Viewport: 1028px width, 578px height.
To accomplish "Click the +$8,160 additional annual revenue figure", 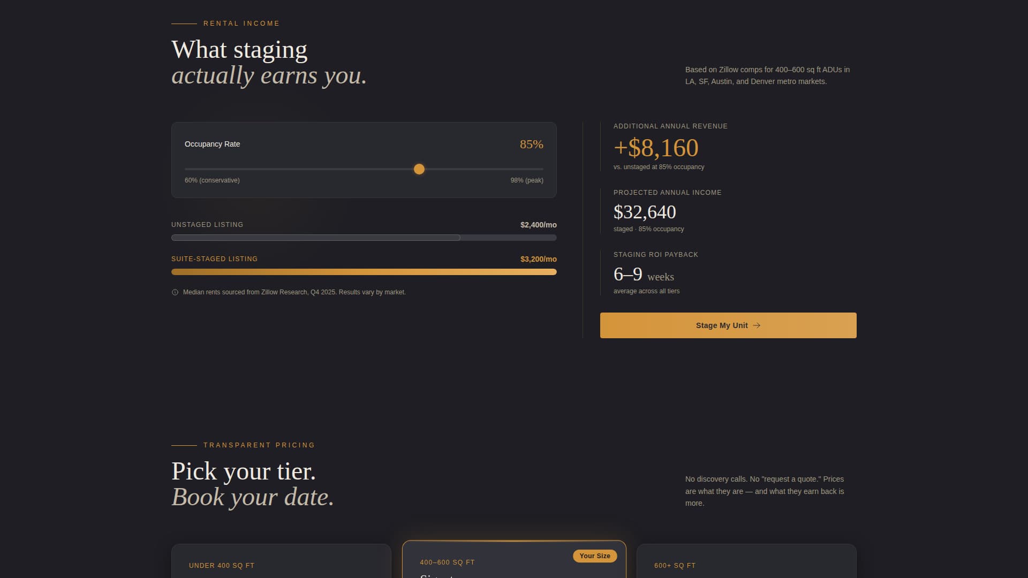I will coord(655,148).
